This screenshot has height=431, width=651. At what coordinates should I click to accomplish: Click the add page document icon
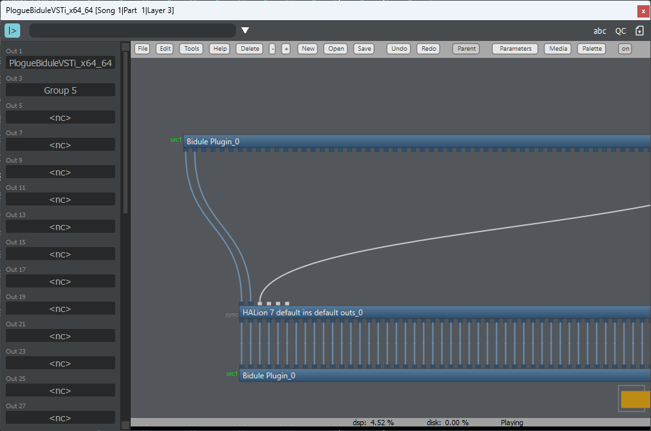(x=639, y=31)
